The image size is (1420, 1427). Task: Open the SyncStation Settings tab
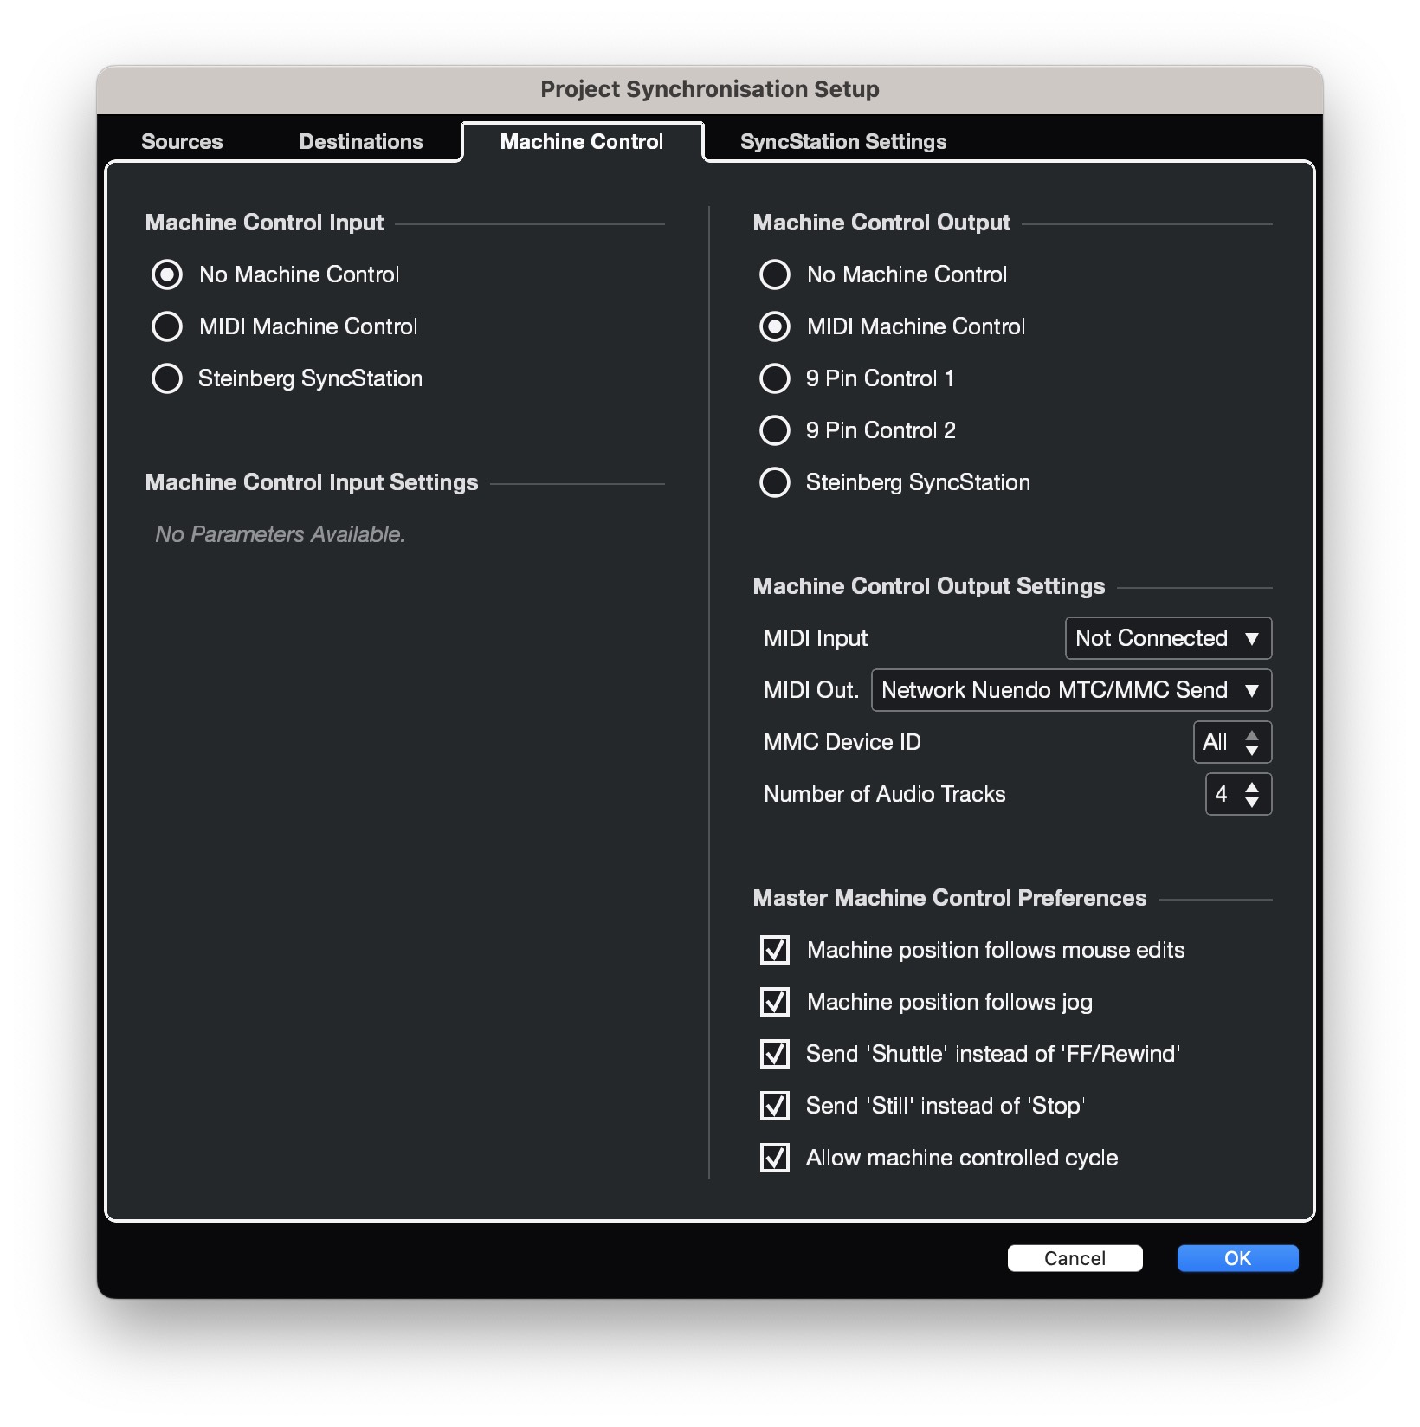[843, 141]
